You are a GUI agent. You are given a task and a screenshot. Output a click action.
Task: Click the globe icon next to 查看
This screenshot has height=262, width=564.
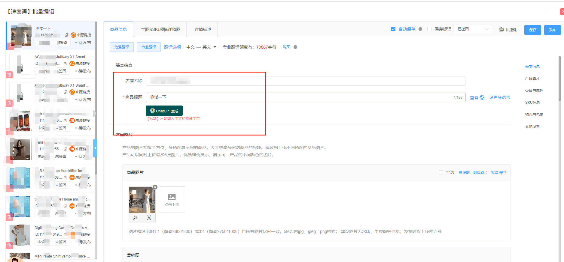[482, 97]
